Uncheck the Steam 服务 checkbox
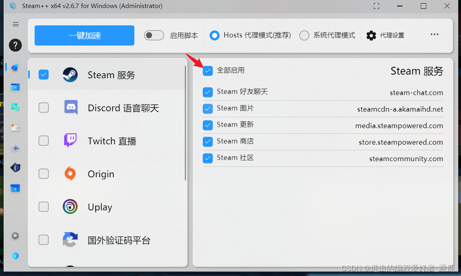This screenshot has height=276, width=461. tap(43, 75)
